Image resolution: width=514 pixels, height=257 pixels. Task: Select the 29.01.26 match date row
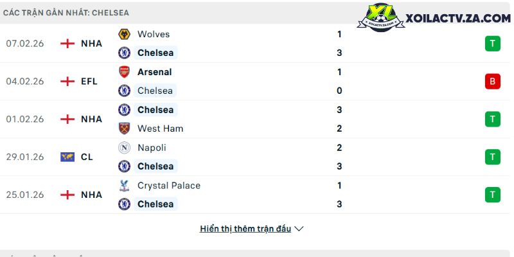tap(24, 157)
